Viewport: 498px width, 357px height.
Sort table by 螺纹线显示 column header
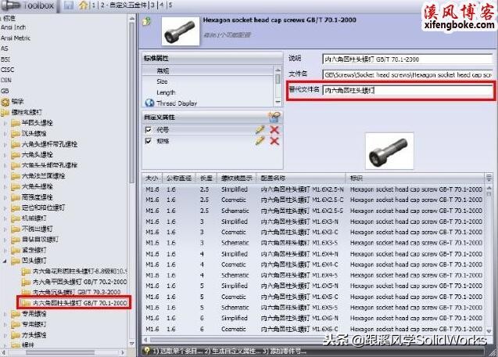[237, 178]
